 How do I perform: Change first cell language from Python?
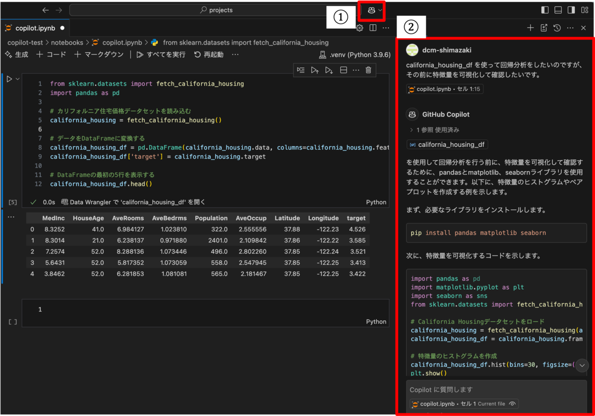[376, 202]
